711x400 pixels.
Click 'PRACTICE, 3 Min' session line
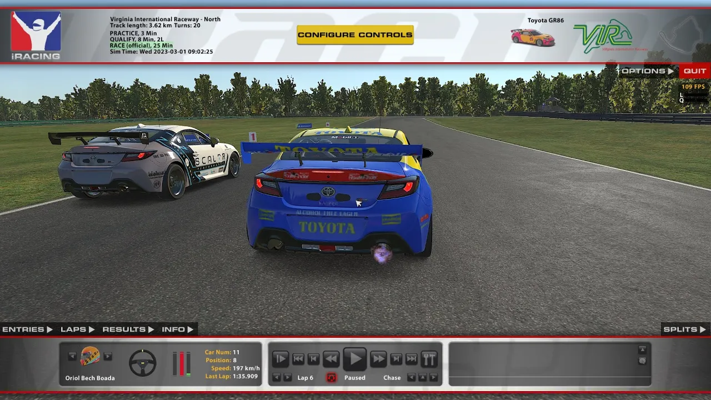point(133,33)
